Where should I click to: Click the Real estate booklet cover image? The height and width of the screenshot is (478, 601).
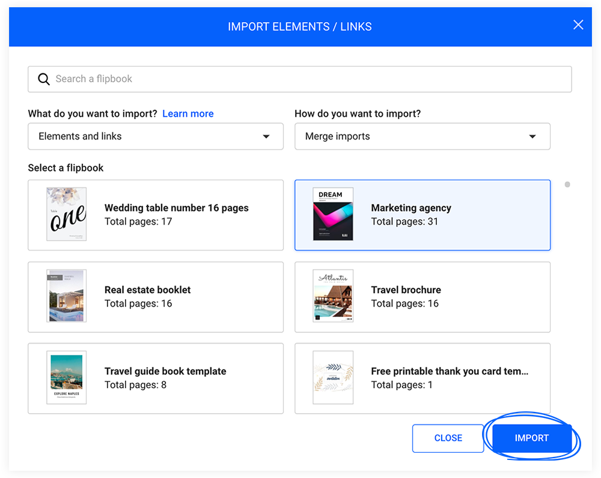[x=66, y=296]
